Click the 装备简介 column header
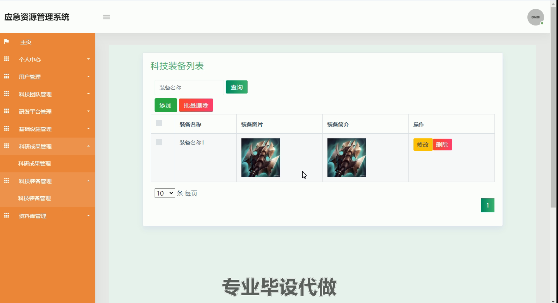This screenshot has height=303, width=558. click(338, 124)
